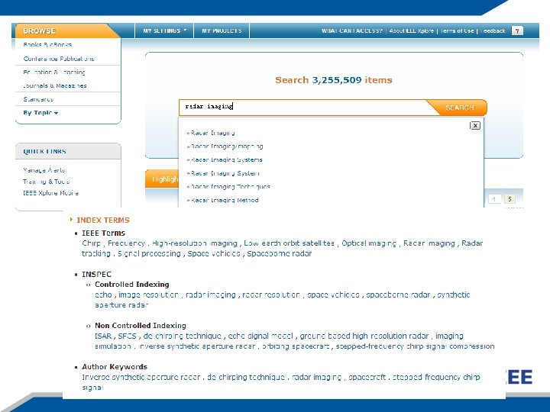Click Inverse synthetic aperture radar author keyword
Screen dimensions: 550x412
(x=141, y=378)
